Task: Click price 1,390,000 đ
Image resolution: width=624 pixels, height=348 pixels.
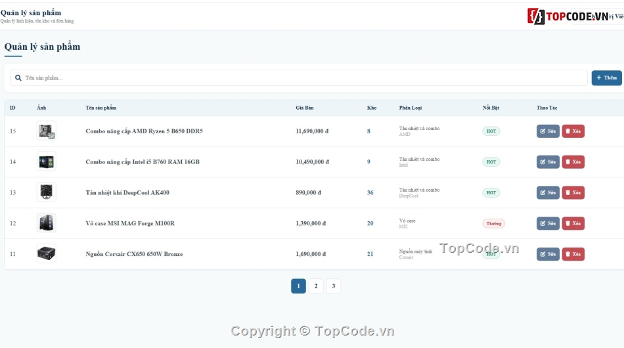Action: coord(311,223)
